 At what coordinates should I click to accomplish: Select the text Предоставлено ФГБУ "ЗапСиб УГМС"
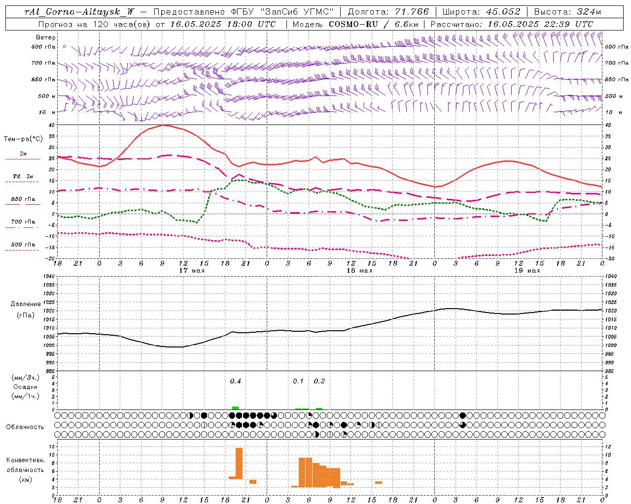(x=244, y=12)
